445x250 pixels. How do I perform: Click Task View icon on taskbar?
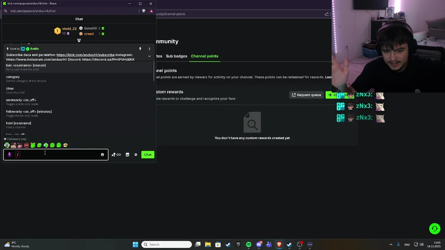tap(198, 244)
